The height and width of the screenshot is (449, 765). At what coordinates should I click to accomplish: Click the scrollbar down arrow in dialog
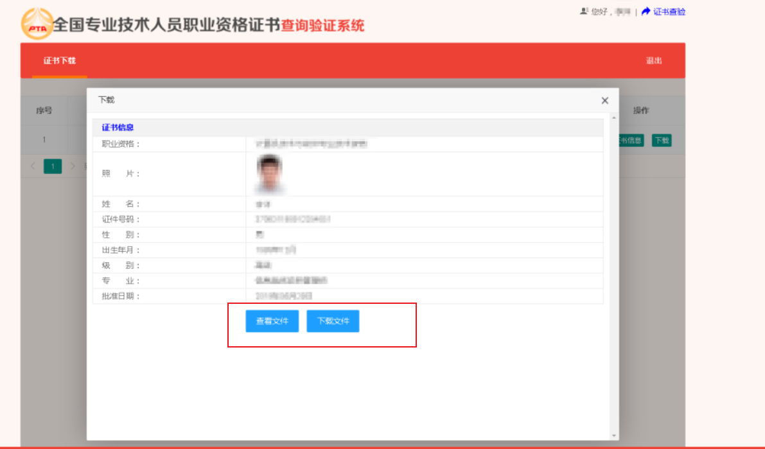tap(613, 436)
